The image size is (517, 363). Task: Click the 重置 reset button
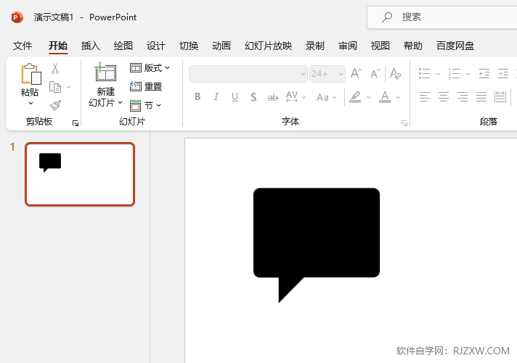(x=146, y=86)
